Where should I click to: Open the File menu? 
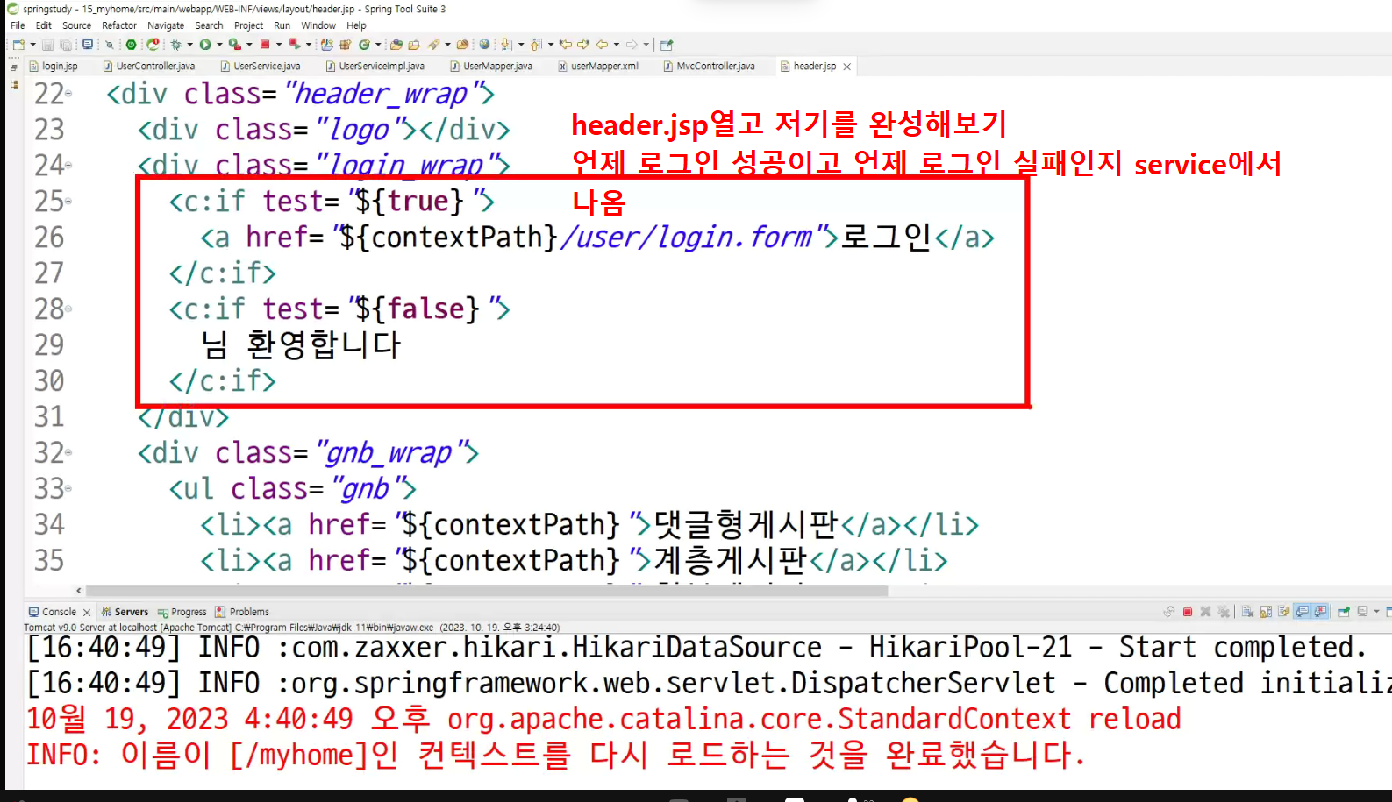click(x=18, y=25)
